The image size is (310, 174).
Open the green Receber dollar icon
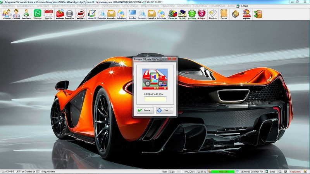tap(192, 14)
